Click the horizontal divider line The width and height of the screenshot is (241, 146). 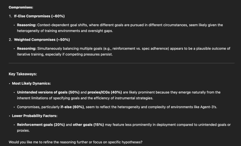click(x=120, y=63)
